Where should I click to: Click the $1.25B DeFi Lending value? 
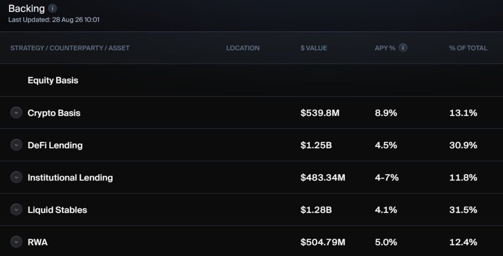tap(316, 145)
